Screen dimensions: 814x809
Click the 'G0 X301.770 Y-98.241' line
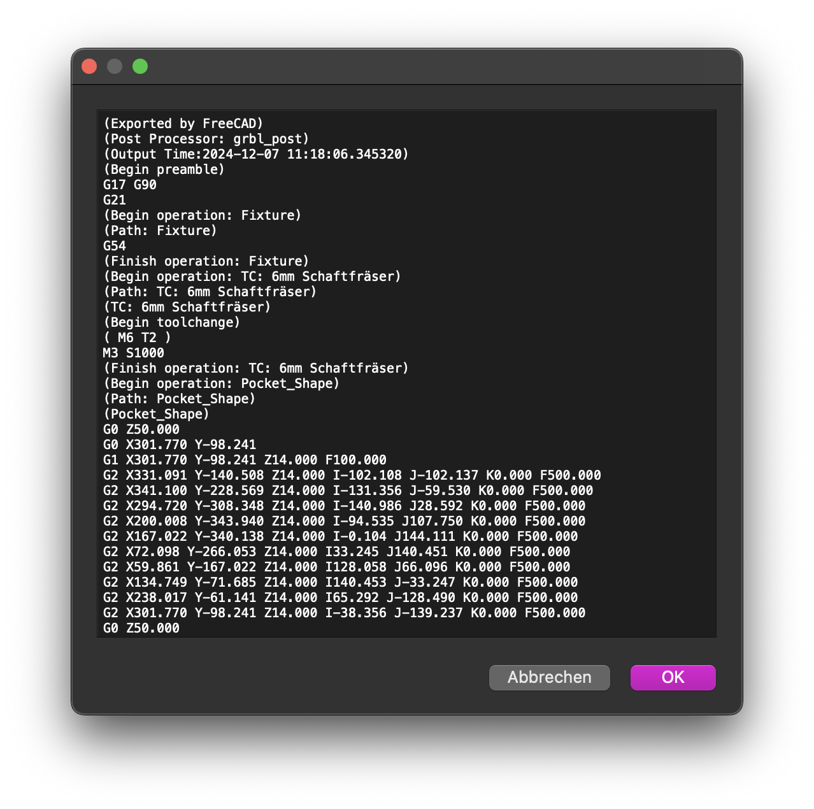point(180,445)
